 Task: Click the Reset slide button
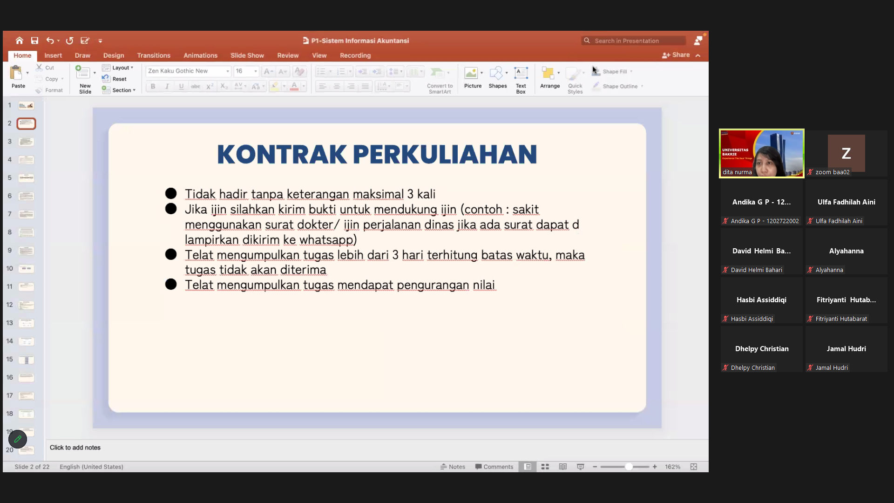tap(115, 79)
